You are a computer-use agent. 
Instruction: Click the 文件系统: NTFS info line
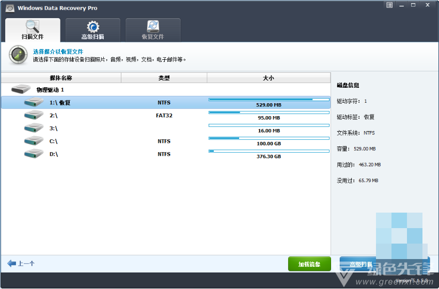click(x=355, y=133)
